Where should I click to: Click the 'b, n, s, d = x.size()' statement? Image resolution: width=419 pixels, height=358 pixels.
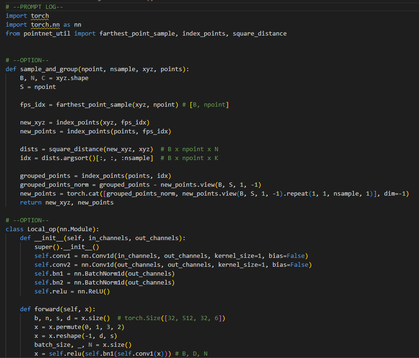(x=72, y=318)
